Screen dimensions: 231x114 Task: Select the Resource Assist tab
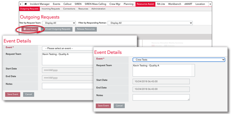145,4
